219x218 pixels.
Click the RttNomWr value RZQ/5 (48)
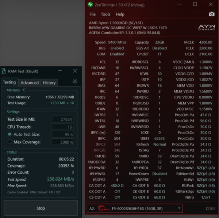205,168
